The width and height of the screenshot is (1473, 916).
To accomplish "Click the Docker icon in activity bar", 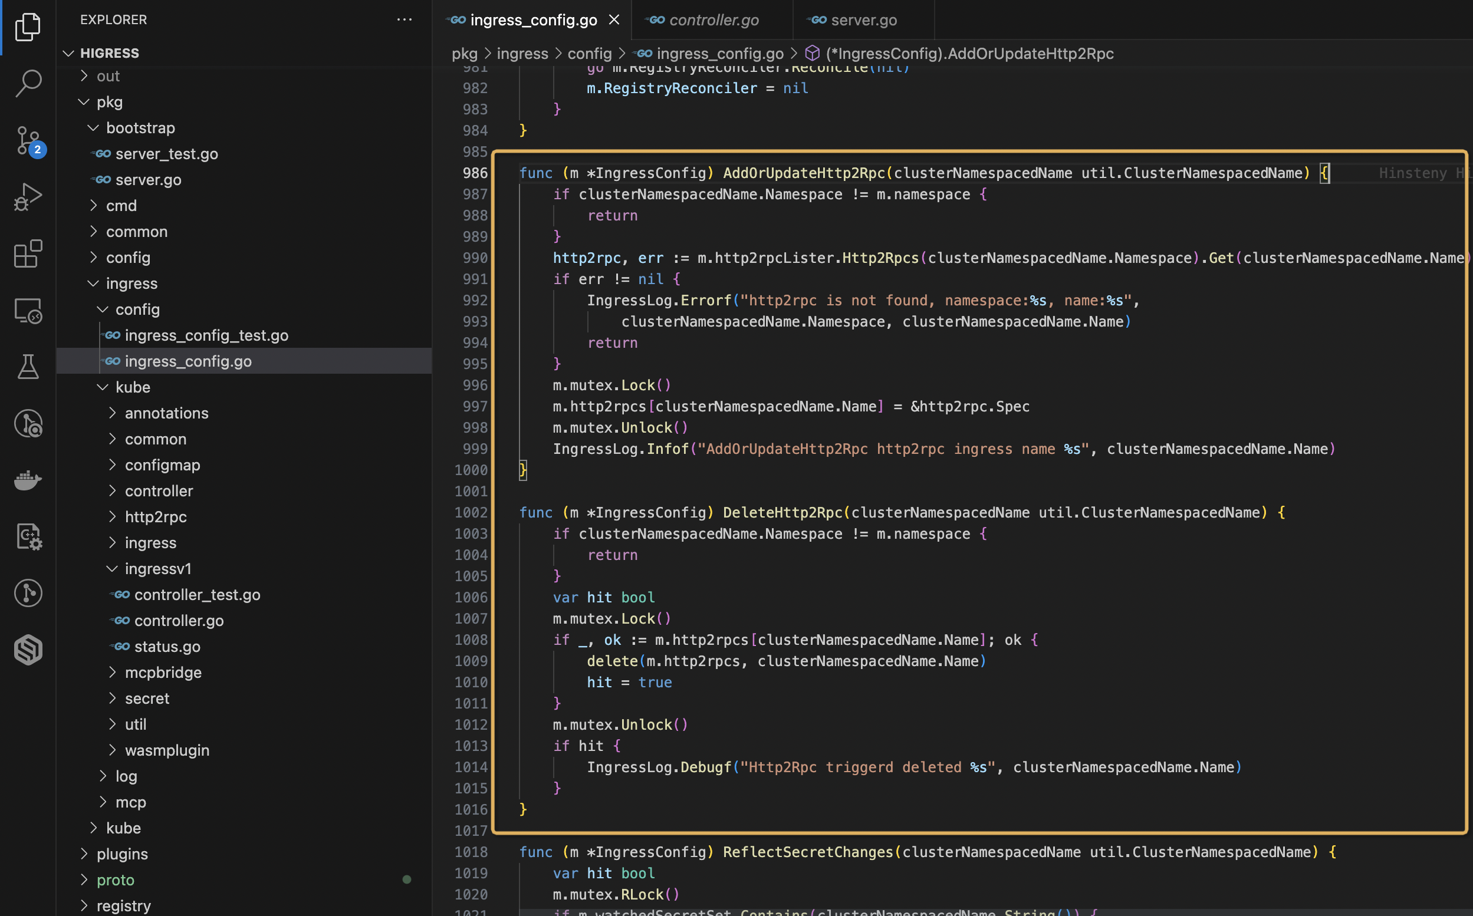I will [28, 477].
